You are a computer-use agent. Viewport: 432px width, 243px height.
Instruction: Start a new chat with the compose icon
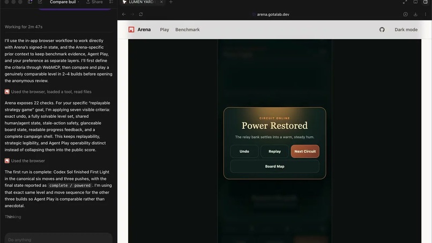click(x=40, y=2)
